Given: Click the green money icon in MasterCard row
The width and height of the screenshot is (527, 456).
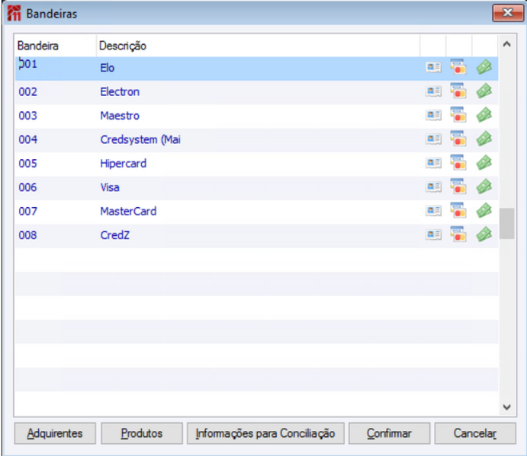Looking at the screenshot, I should point(484,210).
